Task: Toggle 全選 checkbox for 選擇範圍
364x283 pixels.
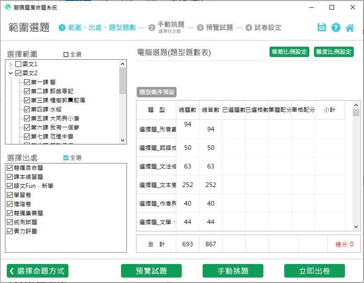Action: pyautogui.click(x=66, y=54)
